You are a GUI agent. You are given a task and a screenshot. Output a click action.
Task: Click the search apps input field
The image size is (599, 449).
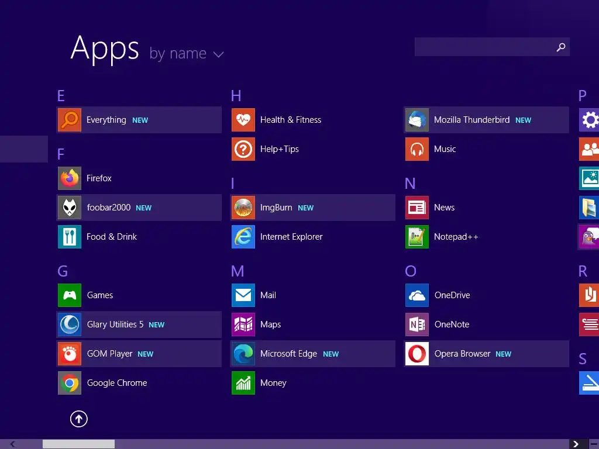pyautogui.click(x=484, y=47)
